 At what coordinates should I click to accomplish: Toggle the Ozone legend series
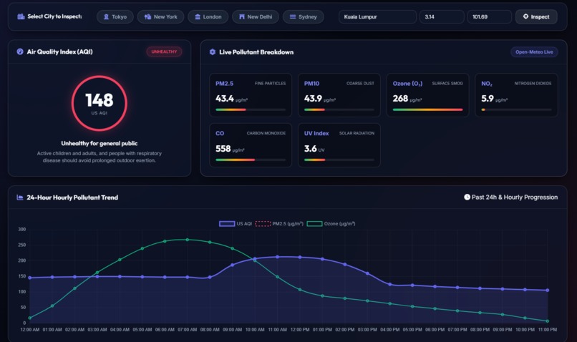point(331,223)
